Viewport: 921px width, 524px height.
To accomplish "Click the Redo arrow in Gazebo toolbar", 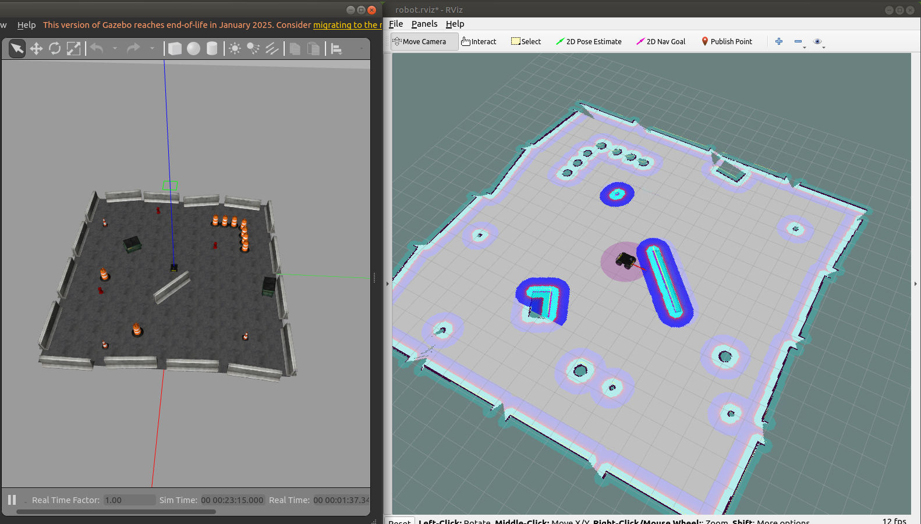I will click(133, 48).
